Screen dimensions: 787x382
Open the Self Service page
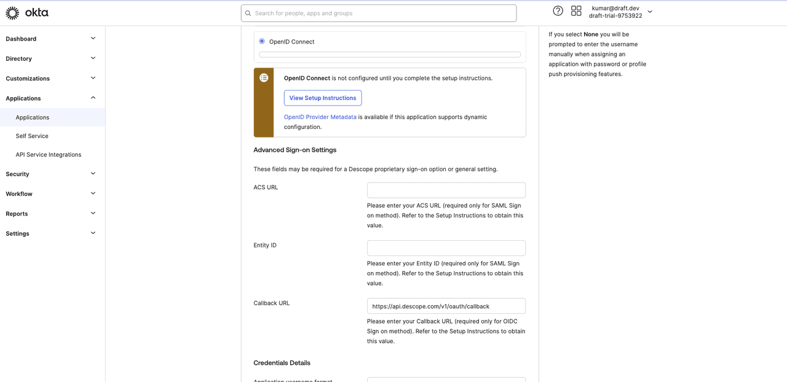point(32,136)
